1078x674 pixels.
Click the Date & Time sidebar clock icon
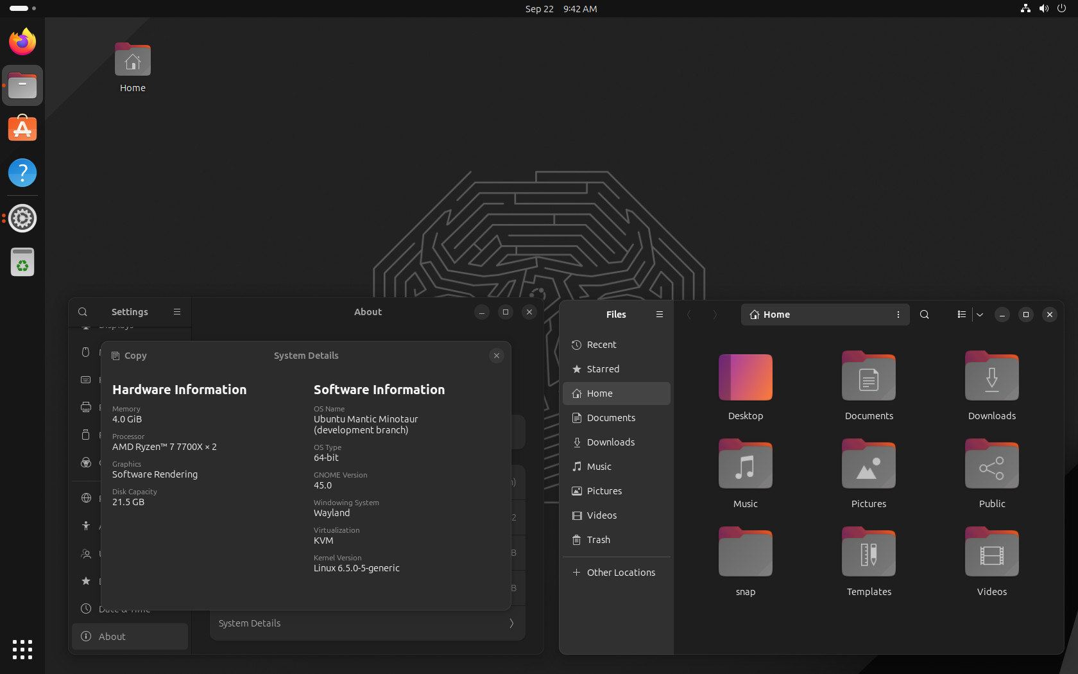[x=86, y=609]
